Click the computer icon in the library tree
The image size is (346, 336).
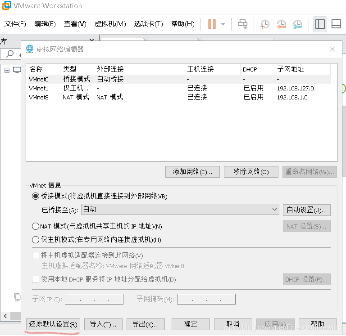pyautogui.click(x=17, y=70)
